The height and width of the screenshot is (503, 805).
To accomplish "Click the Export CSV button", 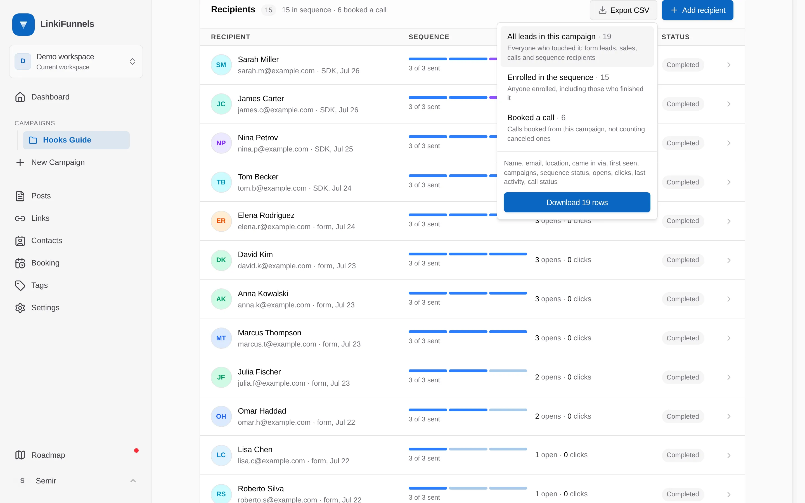I will click(x=623, y=10).
